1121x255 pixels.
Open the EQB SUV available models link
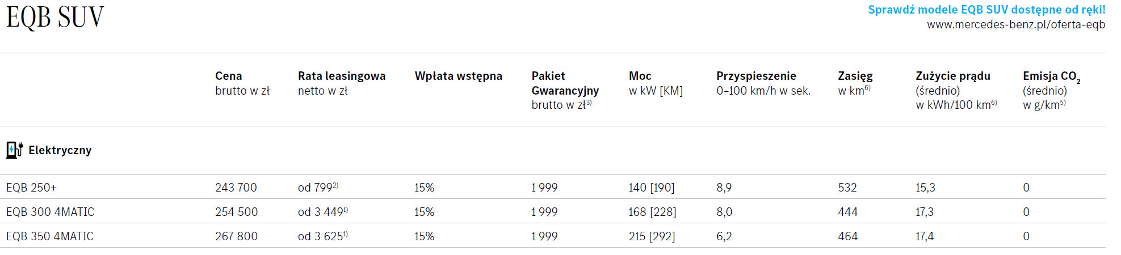pos(986,10)
